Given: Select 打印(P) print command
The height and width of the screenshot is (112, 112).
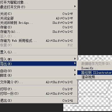Looking at the screenshot, I should (38, 89).
